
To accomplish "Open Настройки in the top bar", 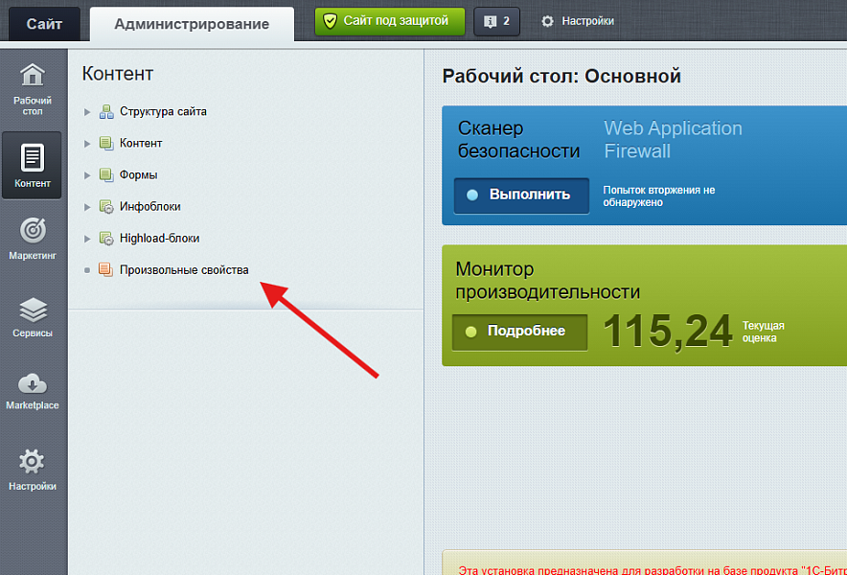I will pyautogui.click(x=578, y=21).
